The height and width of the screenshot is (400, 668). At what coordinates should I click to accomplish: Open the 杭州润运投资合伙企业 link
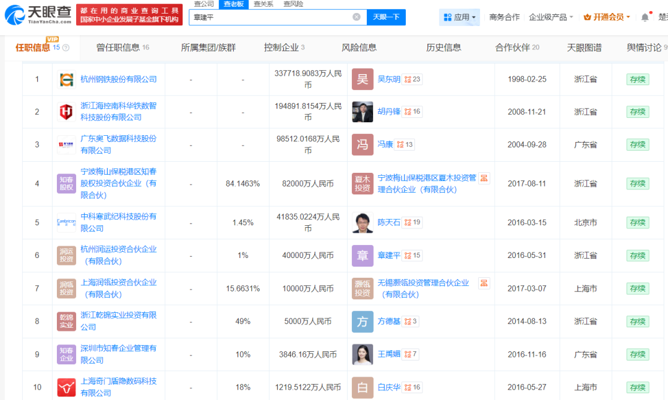[x=118, y=255]
